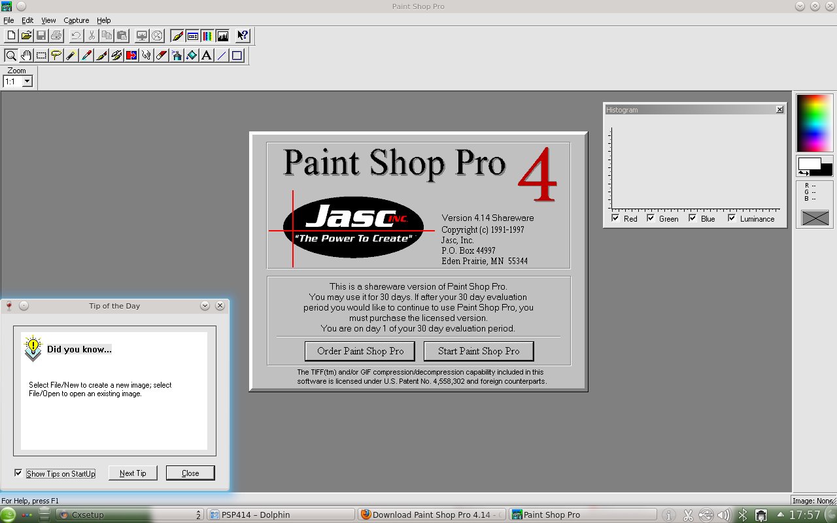The width and height of the screenshot is (837, 523).
Task: Open the Zoom ratio dropdown
Action: (27, 82)
